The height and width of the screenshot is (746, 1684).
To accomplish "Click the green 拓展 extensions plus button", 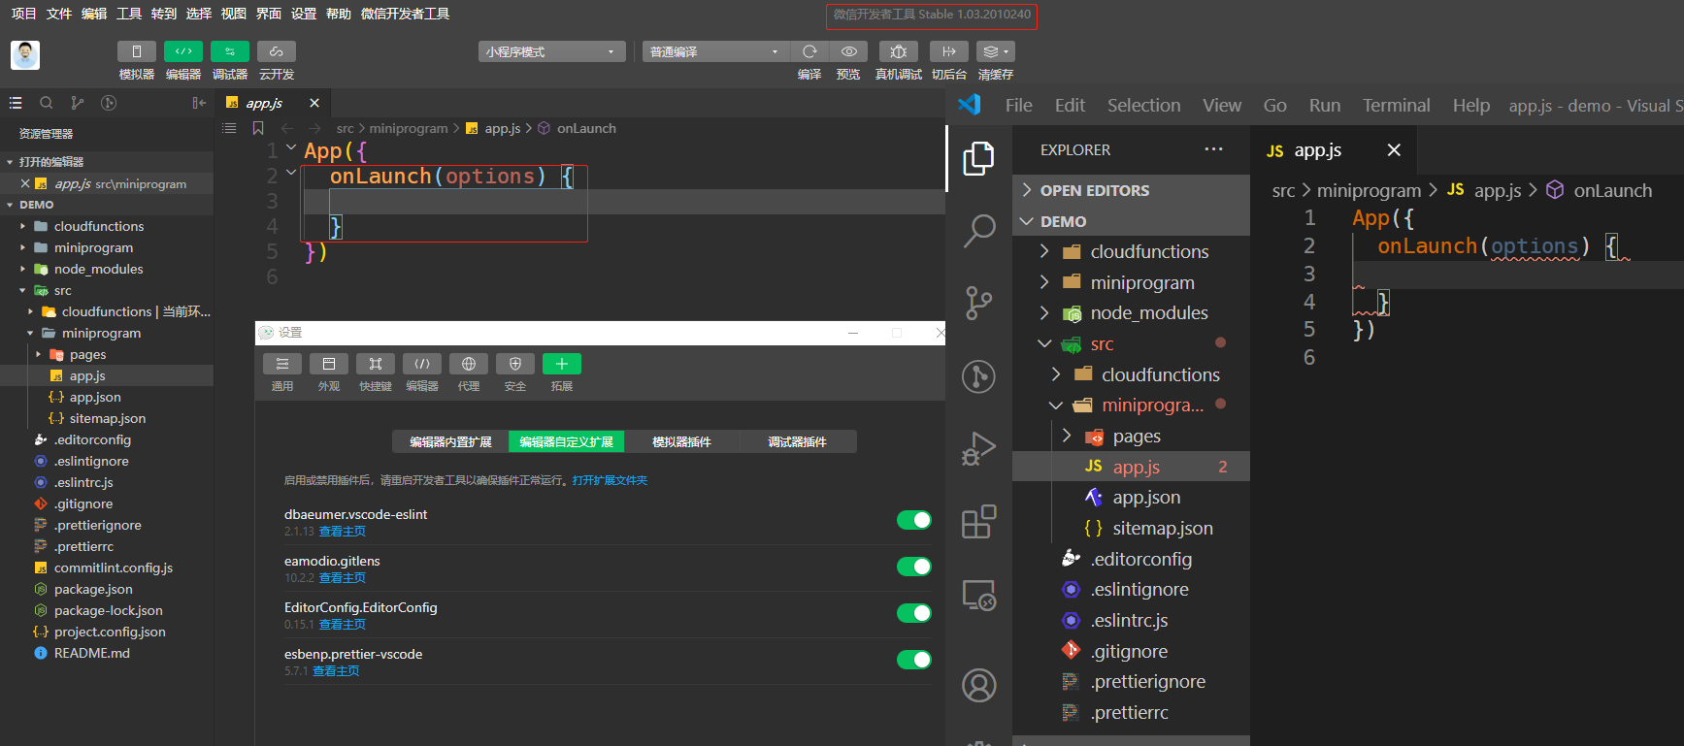I will (562, 364).
